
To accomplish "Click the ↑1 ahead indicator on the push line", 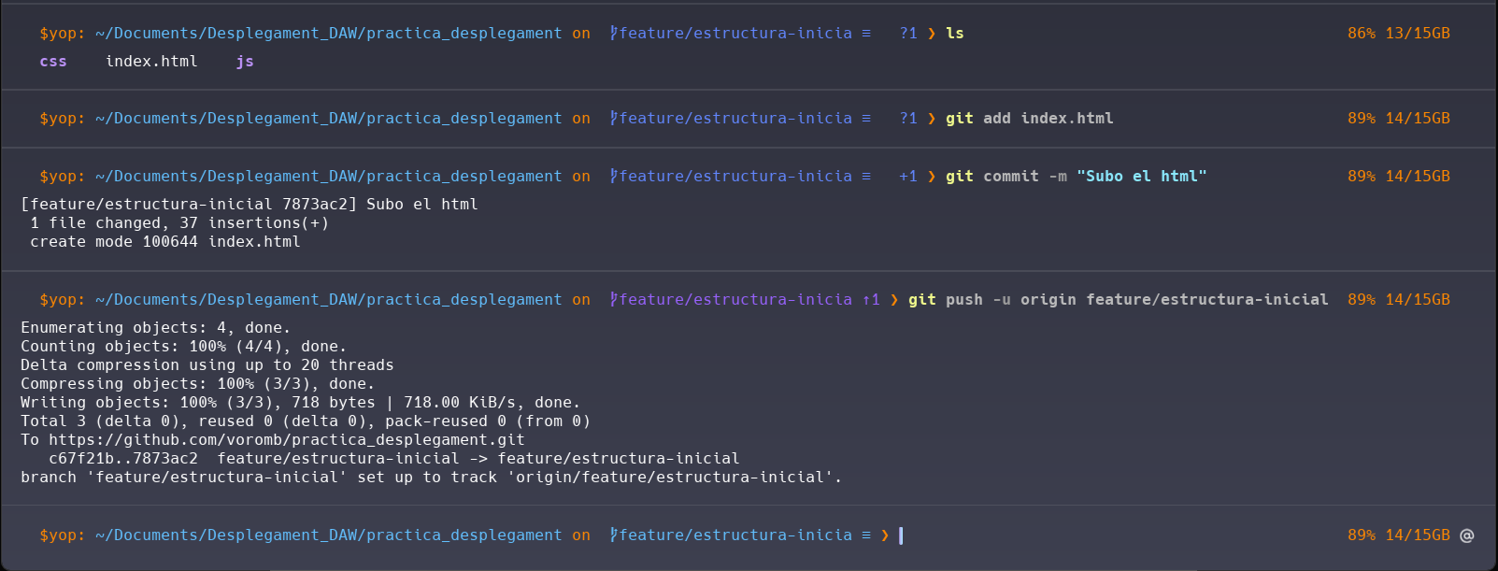I will 870,300.
